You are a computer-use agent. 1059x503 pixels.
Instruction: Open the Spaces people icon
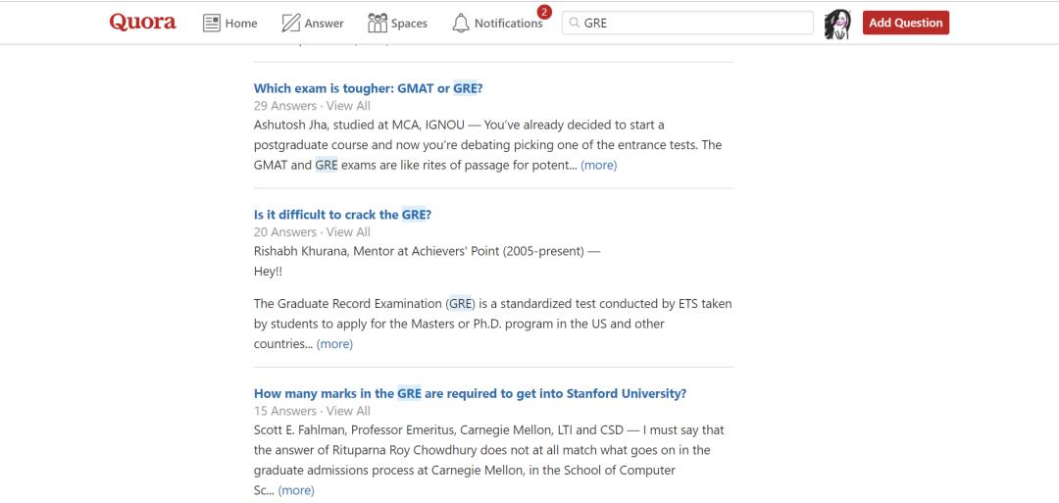(x=378, y=23)
